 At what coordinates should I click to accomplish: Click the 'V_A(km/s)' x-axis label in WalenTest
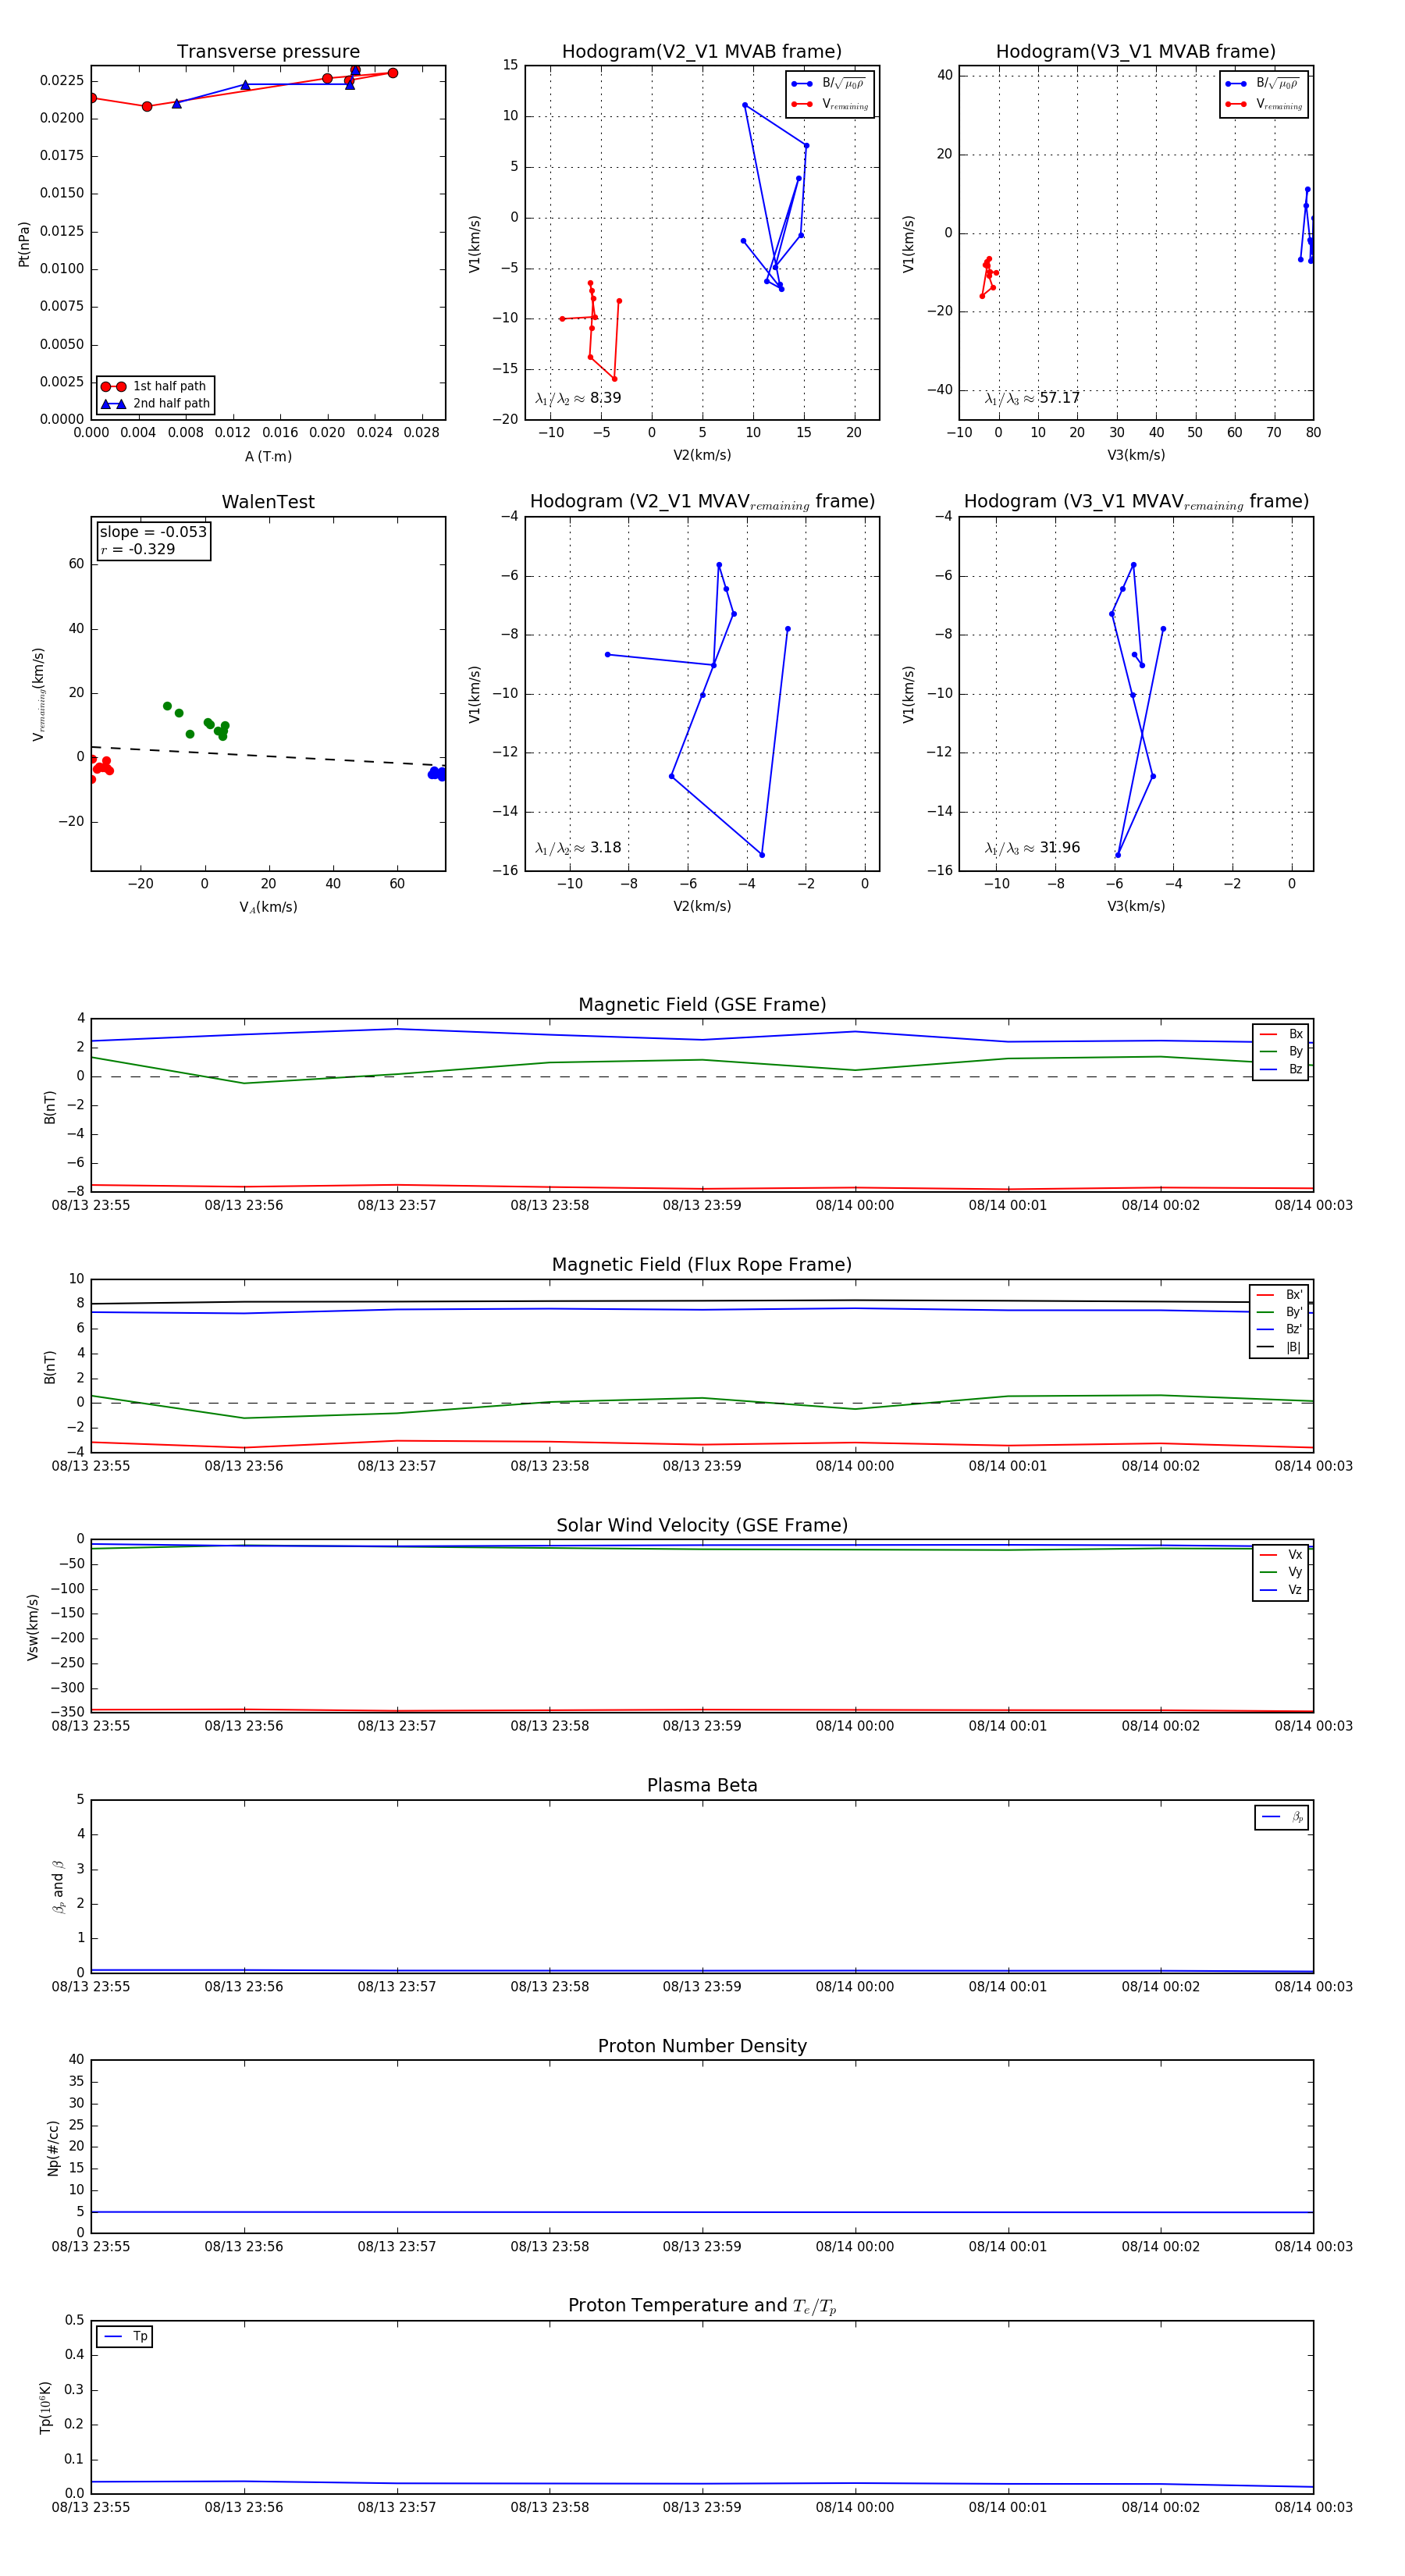[x=268, y=908]
